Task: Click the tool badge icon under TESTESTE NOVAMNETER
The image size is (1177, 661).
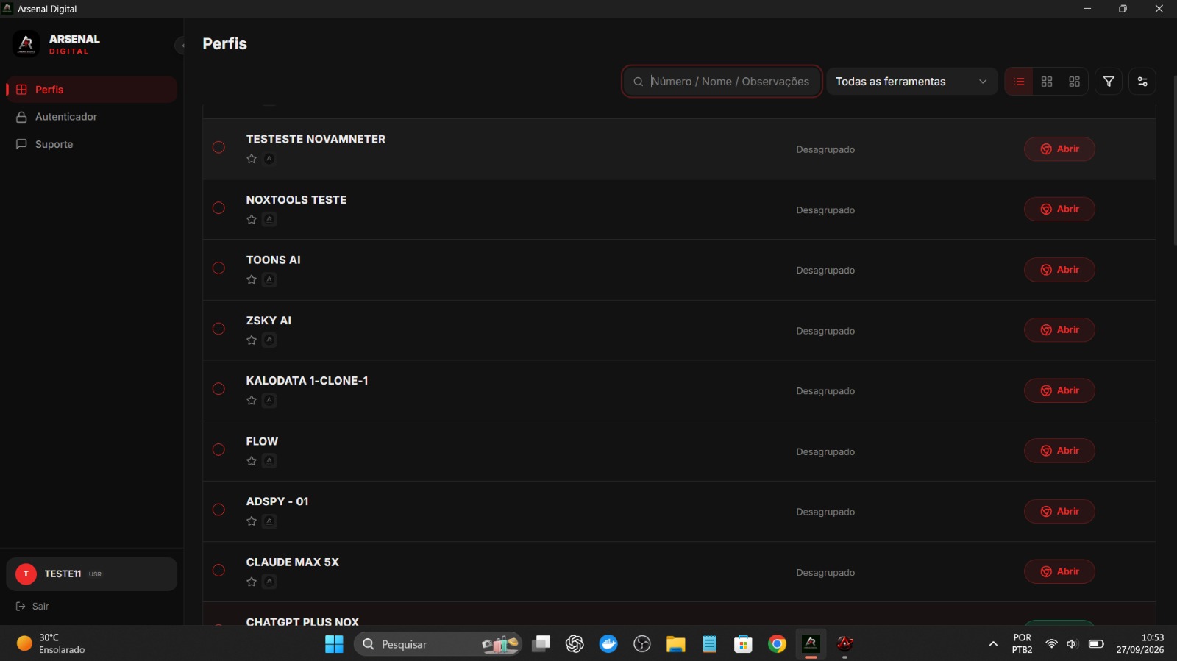Action: click(x=269, y=159)
